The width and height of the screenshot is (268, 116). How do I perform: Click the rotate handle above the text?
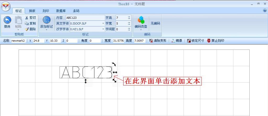(x=114, y=64)
